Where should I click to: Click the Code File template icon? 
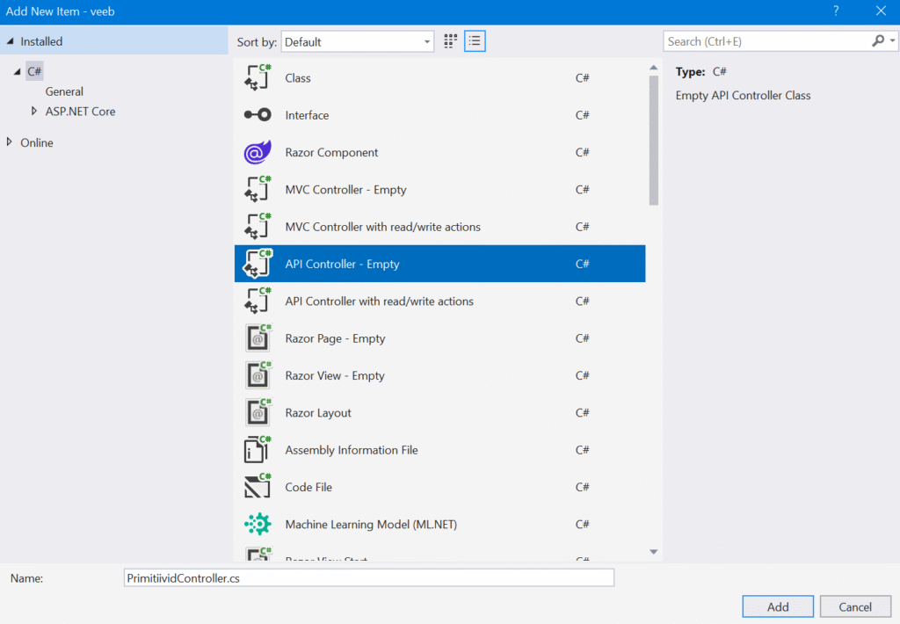(258, 487)
